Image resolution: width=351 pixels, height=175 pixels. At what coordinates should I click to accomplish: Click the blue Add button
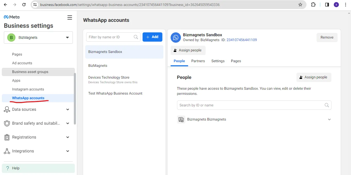coord(152,37)
